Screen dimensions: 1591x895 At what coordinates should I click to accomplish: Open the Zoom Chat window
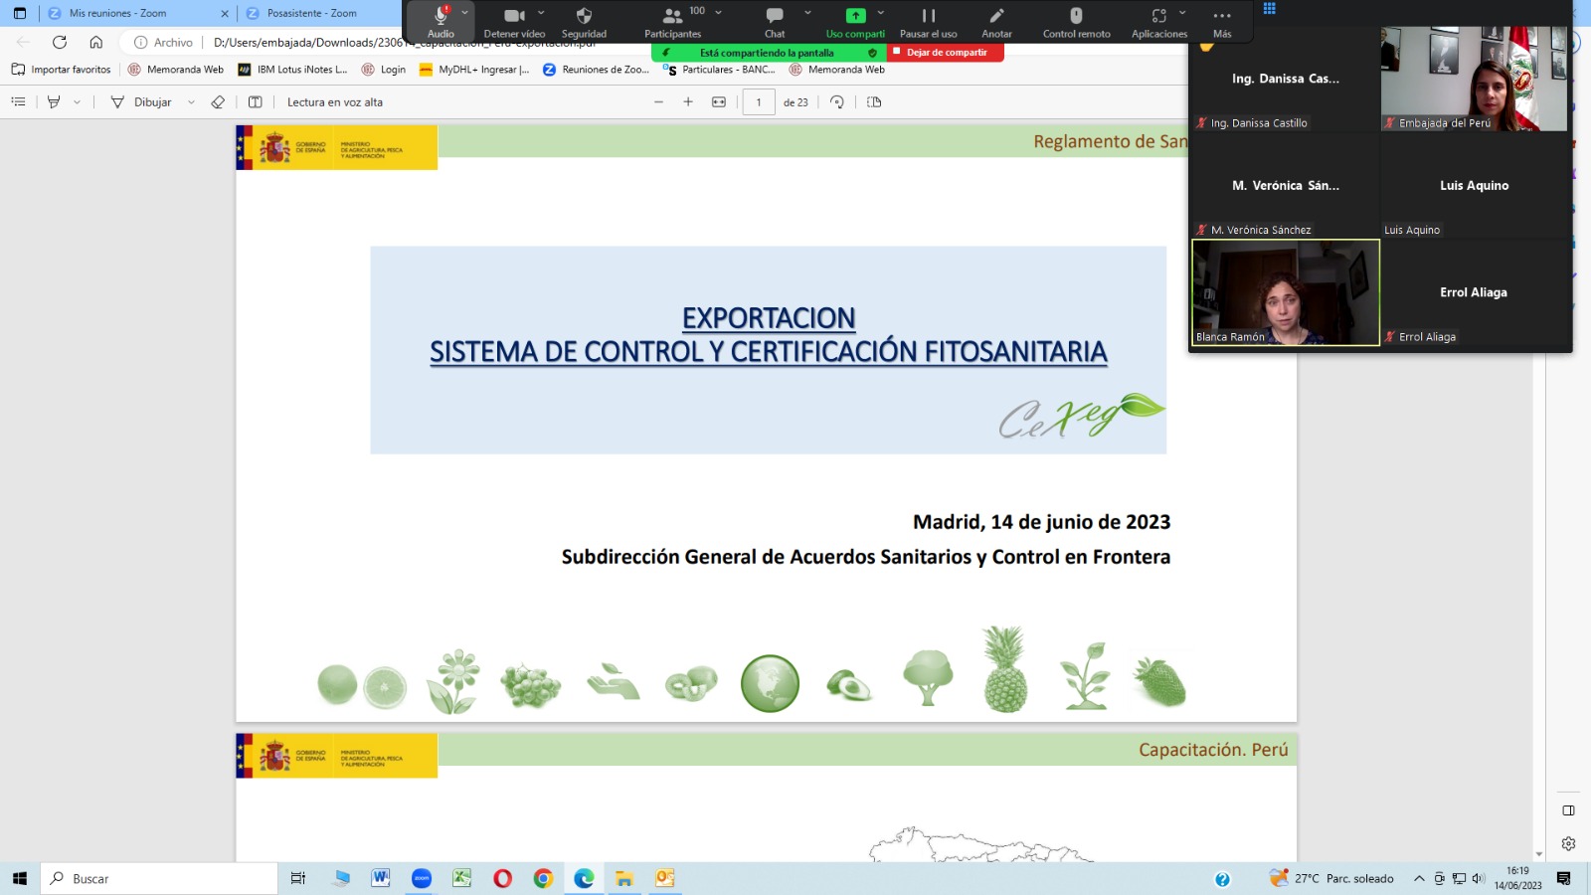775,21
